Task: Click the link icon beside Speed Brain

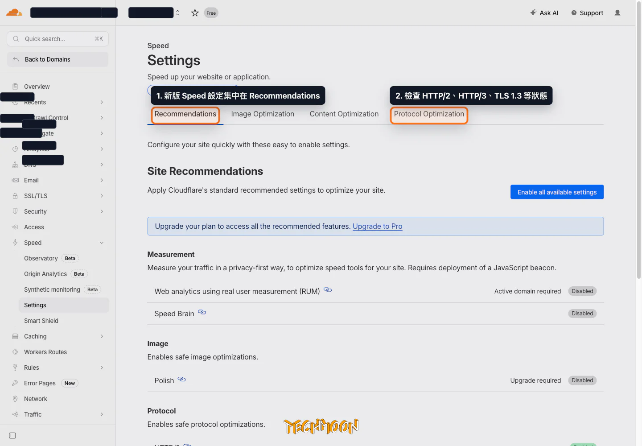Action: pos(202,312)
